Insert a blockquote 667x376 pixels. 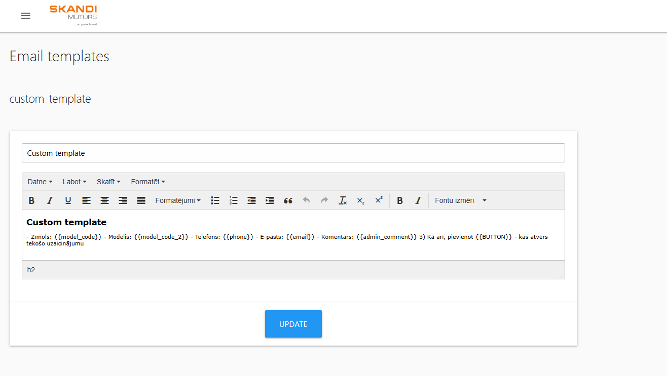tap(288, 200)
